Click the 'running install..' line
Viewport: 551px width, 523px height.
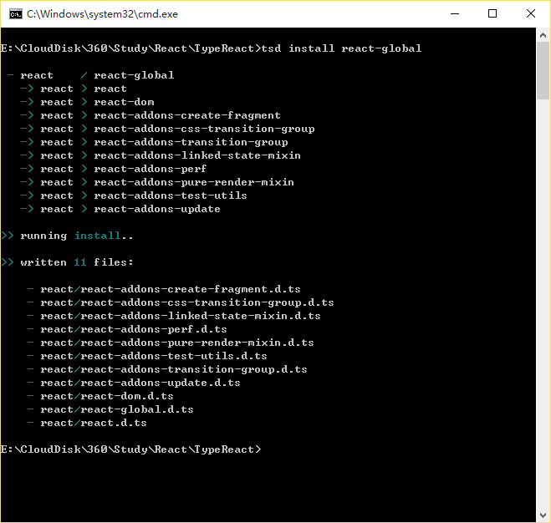tap(67, 236)
